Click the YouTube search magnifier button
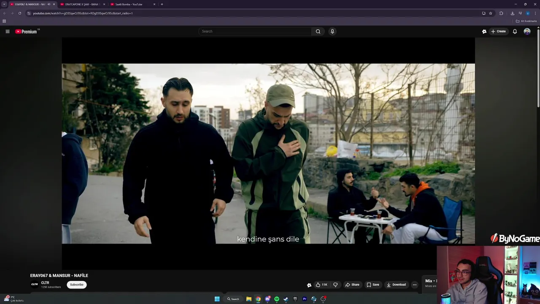Viewport: 540px width, 304px height. coord(318,31)
